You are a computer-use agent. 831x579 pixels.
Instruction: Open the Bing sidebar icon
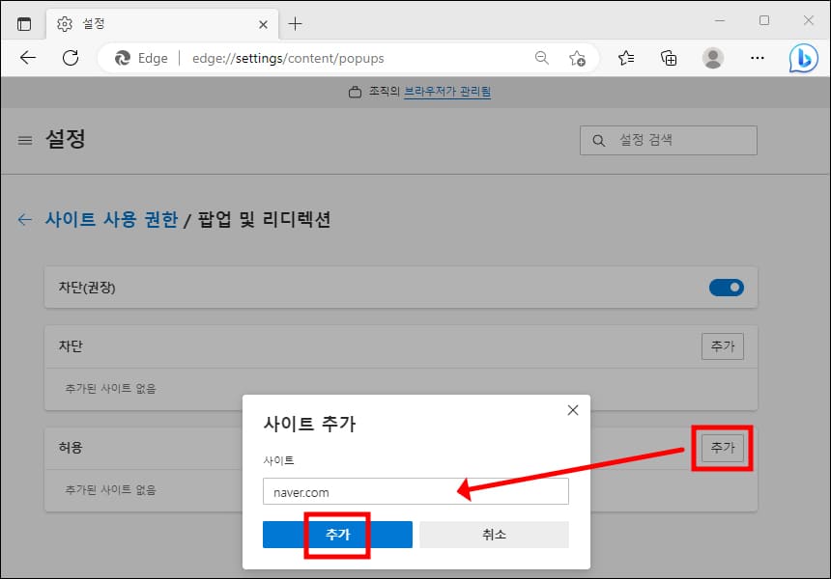pyautogui.click(x=803, y=58)
